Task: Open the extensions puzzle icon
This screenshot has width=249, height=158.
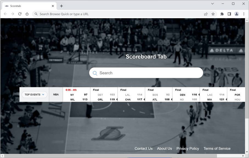Action: pos(222,14)
